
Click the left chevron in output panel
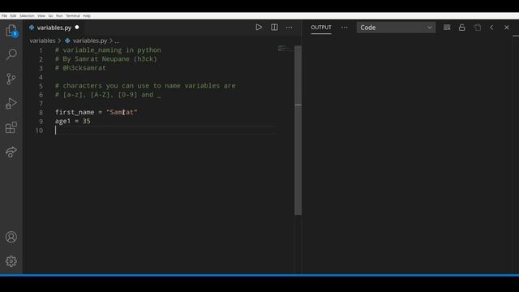[x=491, y=28]
